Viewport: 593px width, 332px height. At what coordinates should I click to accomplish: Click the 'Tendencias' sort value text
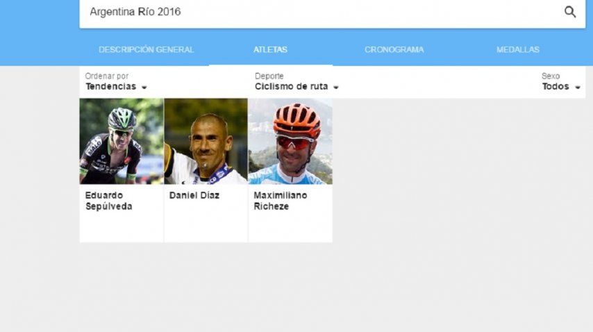111,87
